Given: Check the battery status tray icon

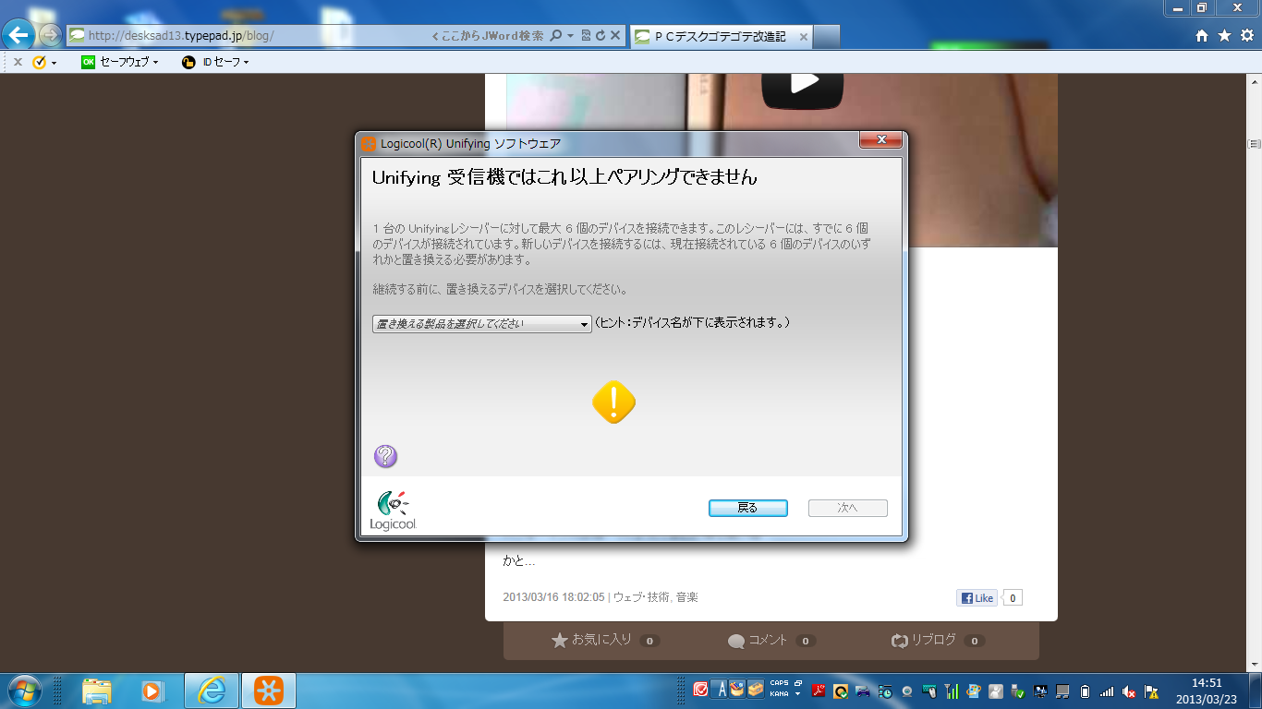Looking at the screenshot, I should [x=1085, y=691].
